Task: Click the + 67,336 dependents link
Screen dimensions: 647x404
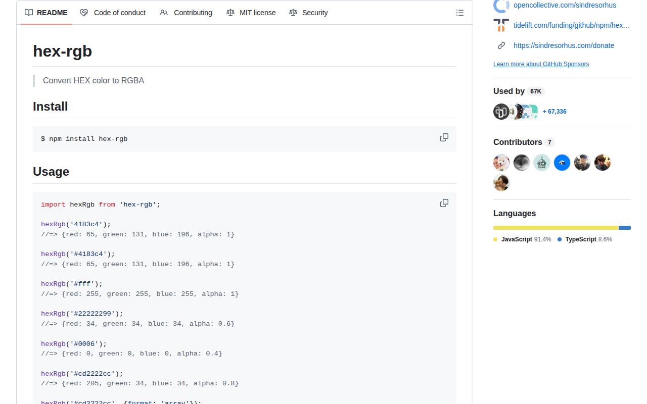Action: click(x=554, y=112)
